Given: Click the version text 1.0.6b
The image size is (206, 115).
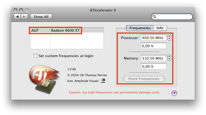Looking at the screenshot, I should 72,69.
